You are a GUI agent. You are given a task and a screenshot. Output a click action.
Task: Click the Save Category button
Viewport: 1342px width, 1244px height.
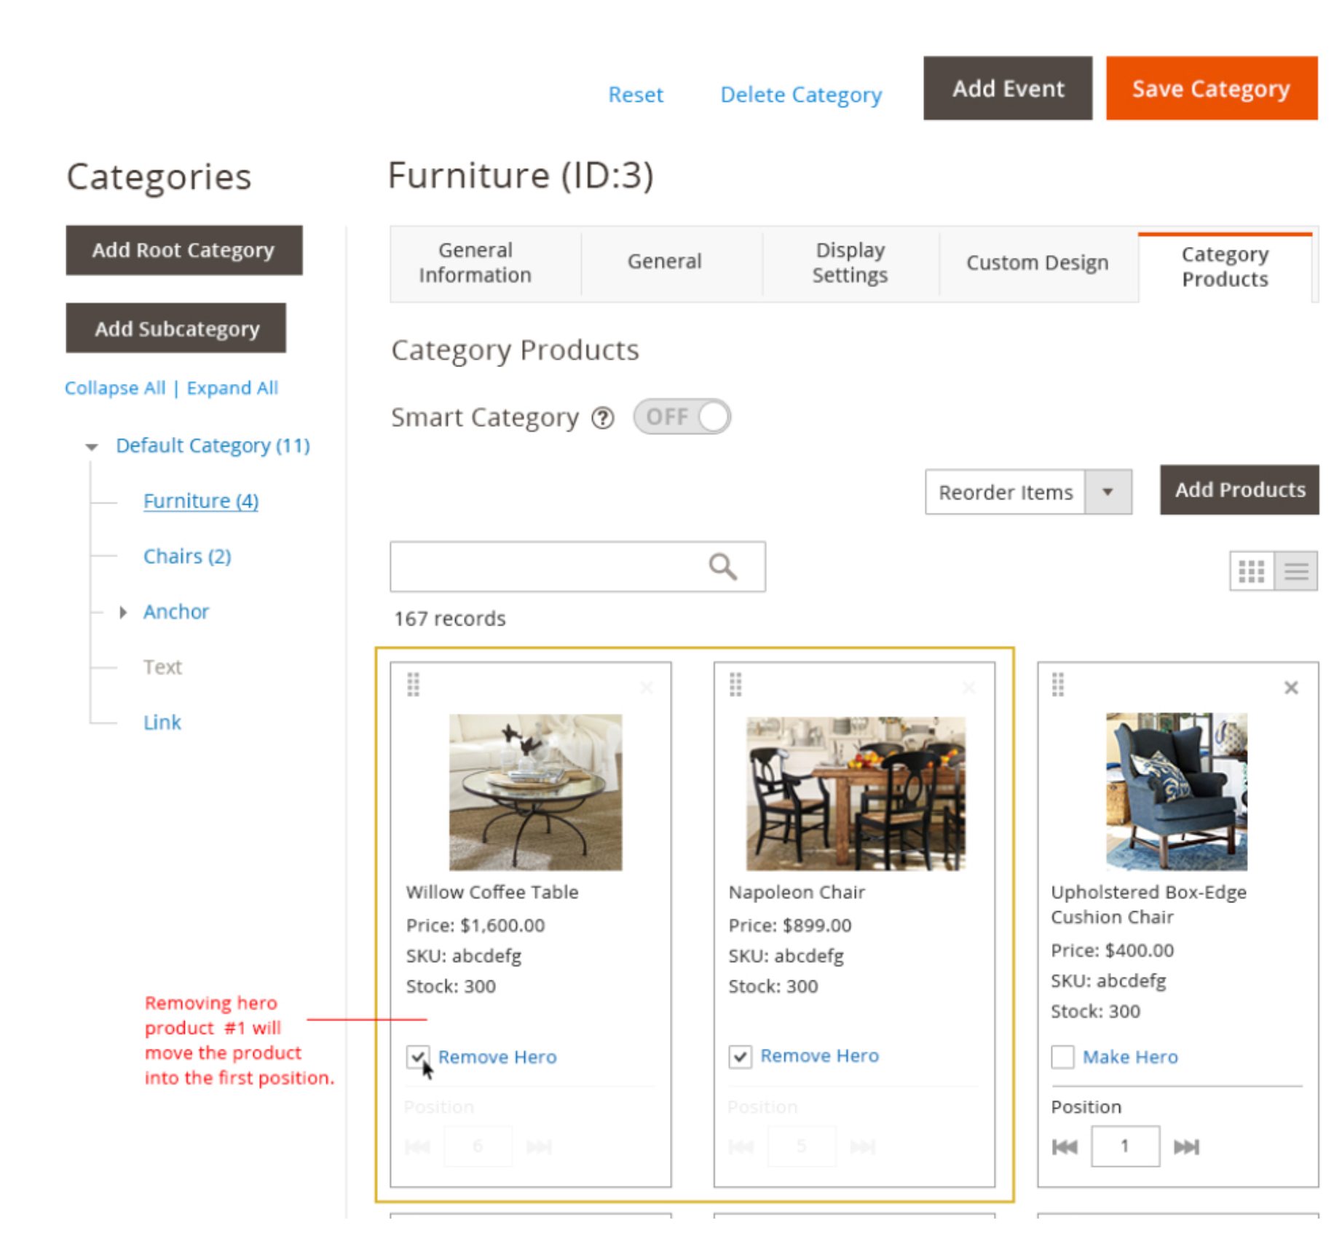pos(1211,89)
